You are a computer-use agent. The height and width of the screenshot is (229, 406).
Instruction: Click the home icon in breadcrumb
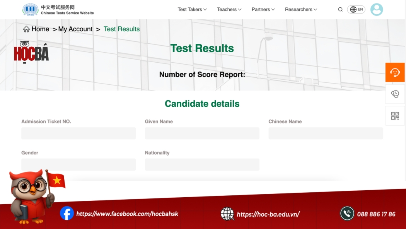26,29
